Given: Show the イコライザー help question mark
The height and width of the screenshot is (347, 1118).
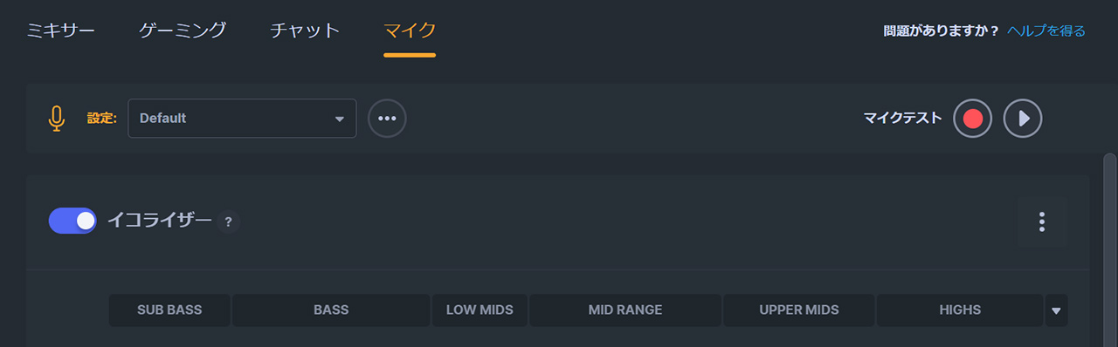Looking at the screenshot, I should pos(228,222).
